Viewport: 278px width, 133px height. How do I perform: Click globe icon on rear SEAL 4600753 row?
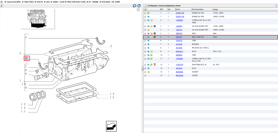click(x=155, y=34)
